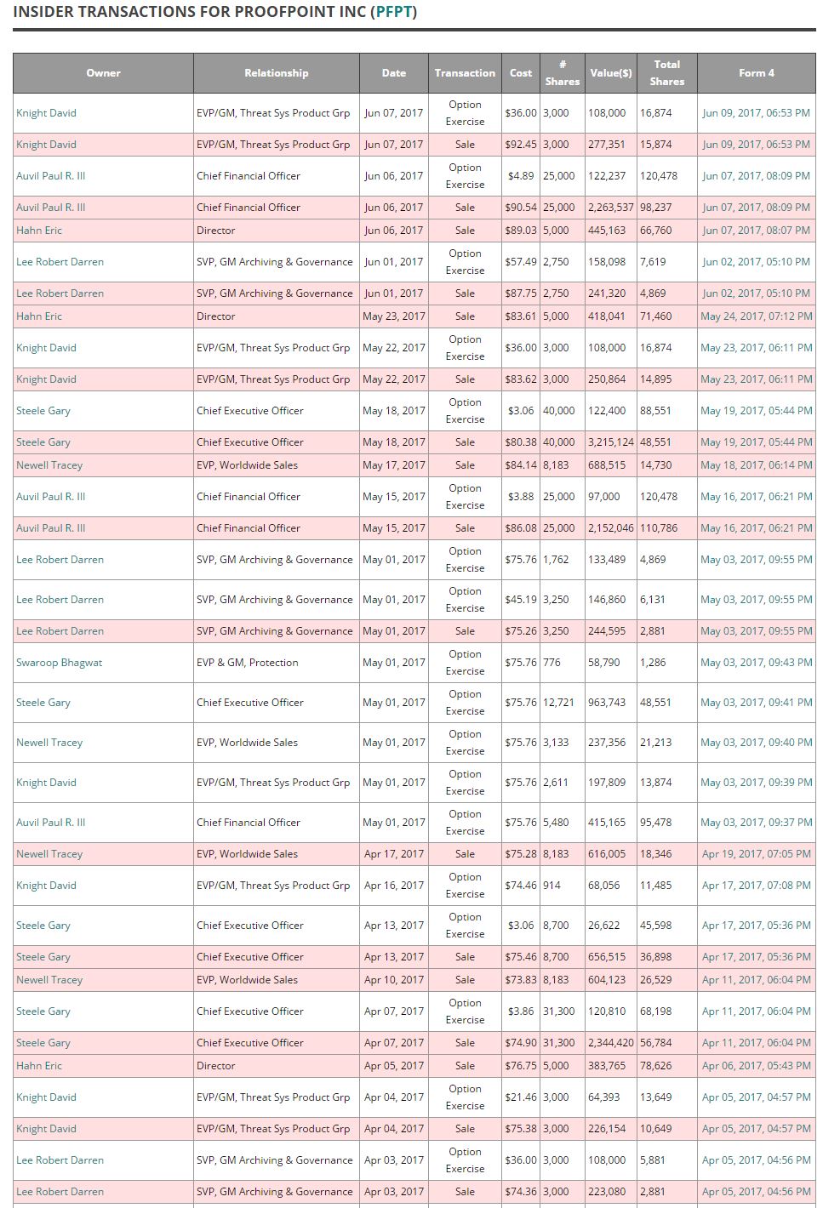This screenshot has width=823, height=1208.
Task: Open Form 4 filed Apr 05, 2017
Action: (x=756, y=1097)
